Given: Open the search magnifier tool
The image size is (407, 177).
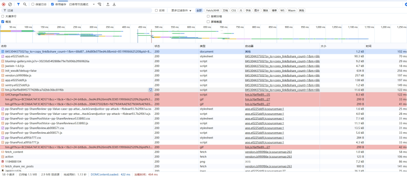Looking at the screenshot, I should (25, 4).
